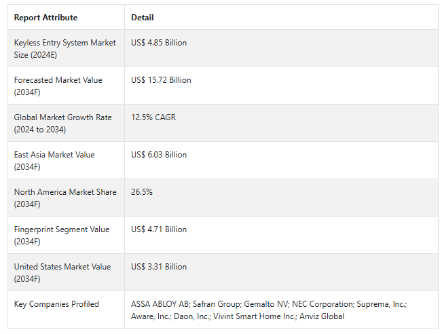Select United States Market Value cell

66,272
